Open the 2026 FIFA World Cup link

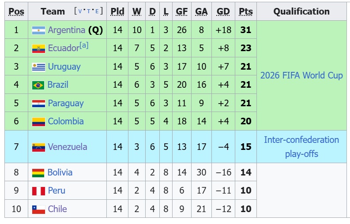(301, 75)
